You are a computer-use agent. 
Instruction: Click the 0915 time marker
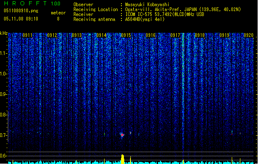[126, 35]
